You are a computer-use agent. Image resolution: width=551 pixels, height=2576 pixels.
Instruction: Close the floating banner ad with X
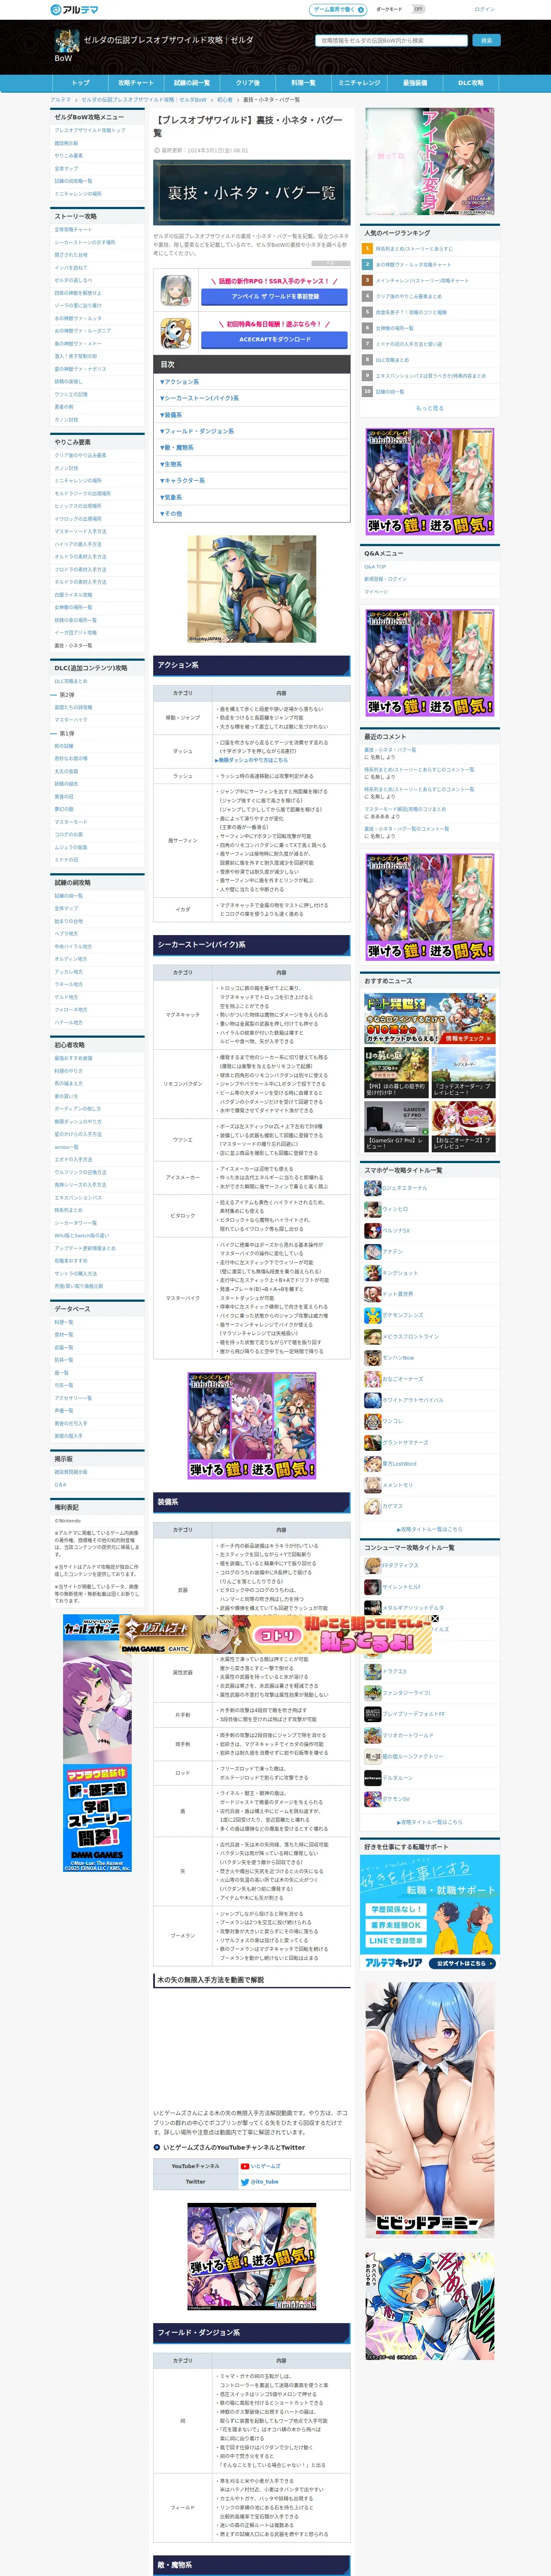(x=435, y=1618)
